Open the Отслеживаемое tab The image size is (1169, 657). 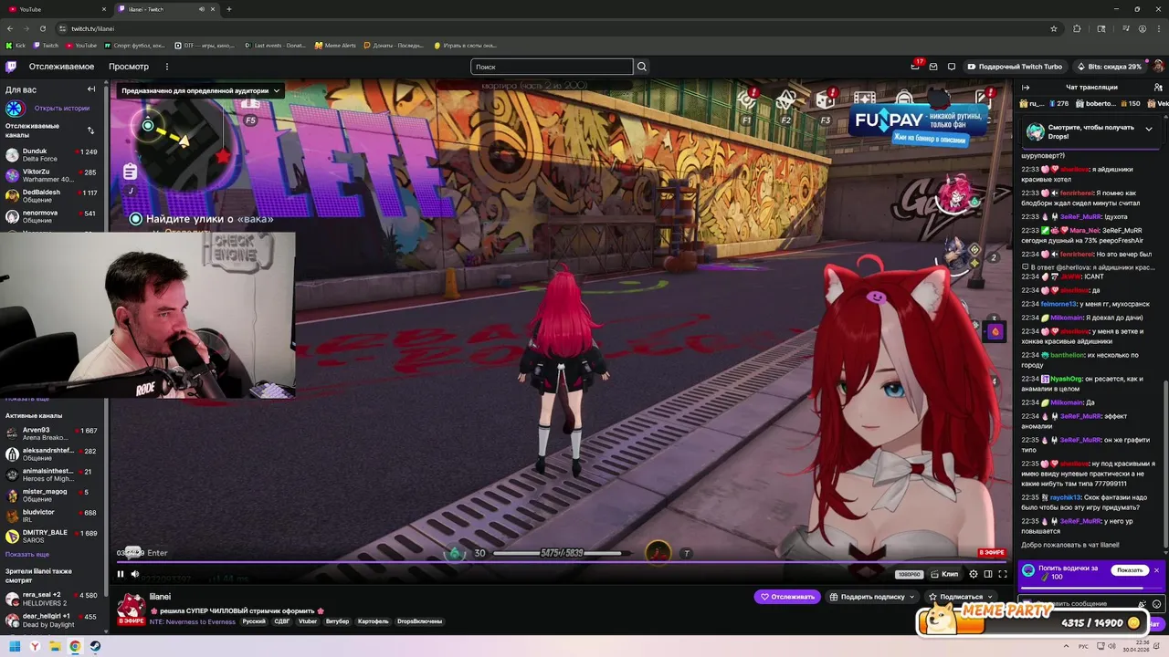61,67
